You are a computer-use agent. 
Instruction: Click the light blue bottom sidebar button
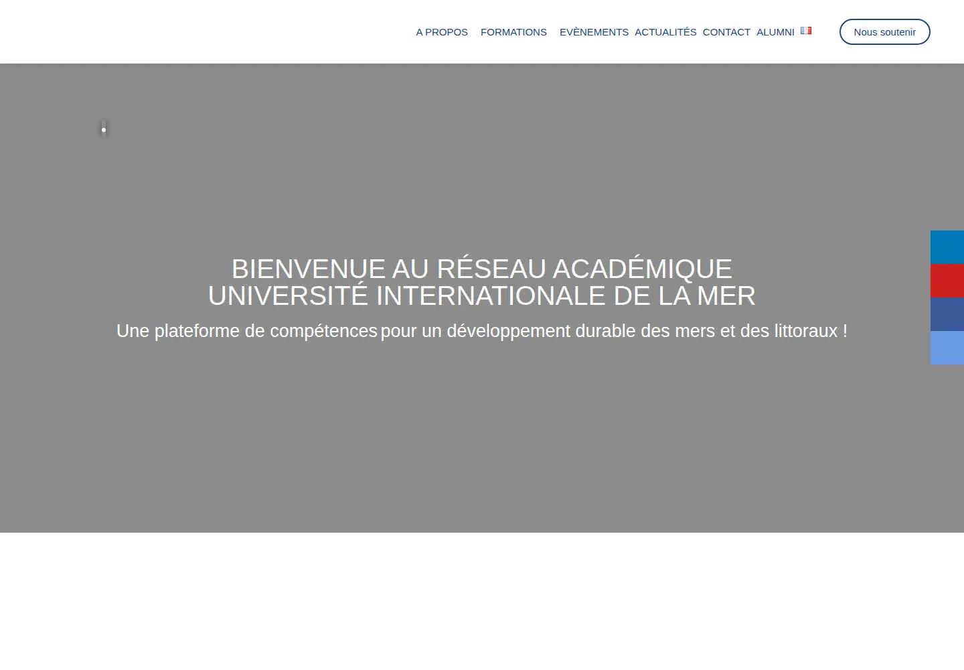947,348
